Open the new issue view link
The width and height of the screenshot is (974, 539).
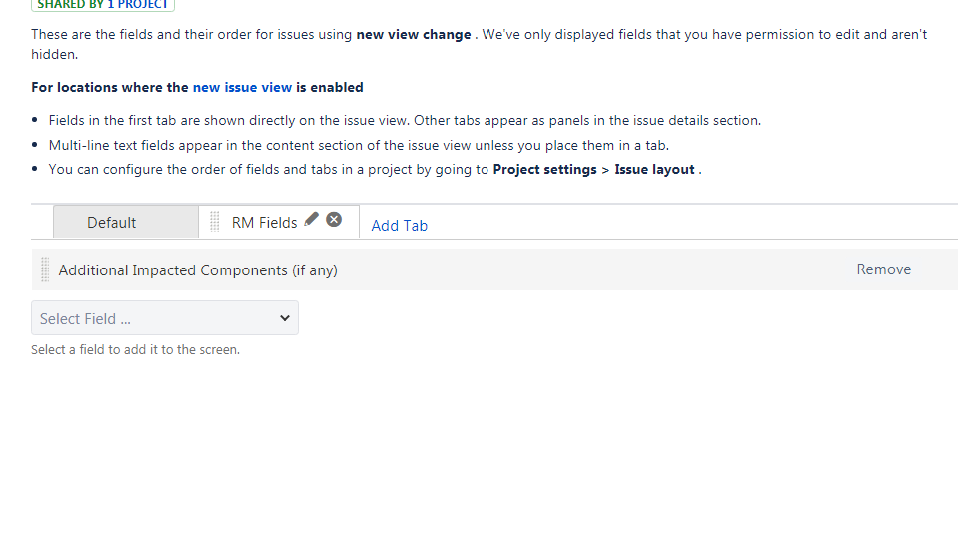242,88
